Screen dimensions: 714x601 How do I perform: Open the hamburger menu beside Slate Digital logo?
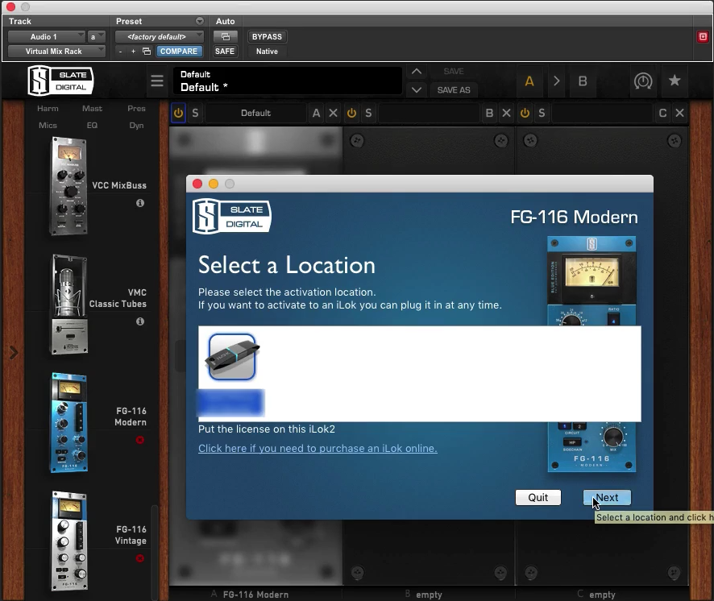(157, 81)
